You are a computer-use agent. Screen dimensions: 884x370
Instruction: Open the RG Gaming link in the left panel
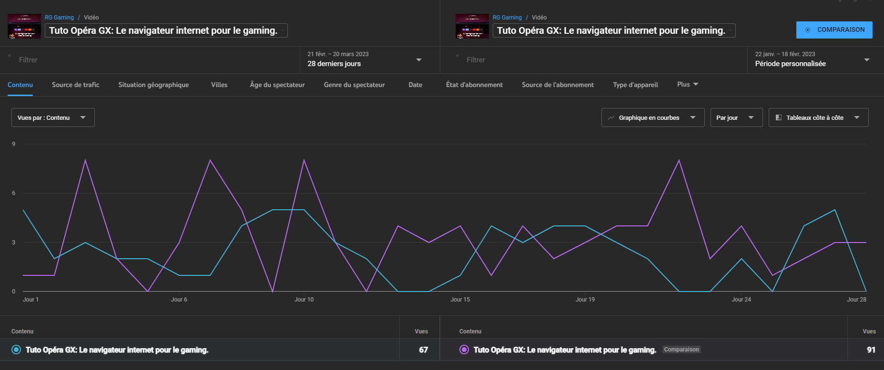coord(59,17)
